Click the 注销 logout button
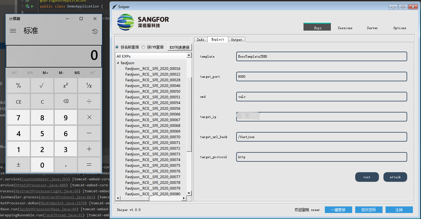Screen dimensions: 421x219 [399, 210]
